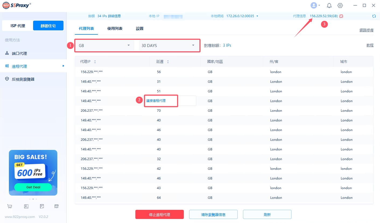Open settings via the gear icon
The image size is (380, 223).
340,6
